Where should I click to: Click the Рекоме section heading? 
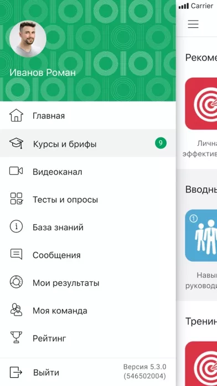coord(201,58)
